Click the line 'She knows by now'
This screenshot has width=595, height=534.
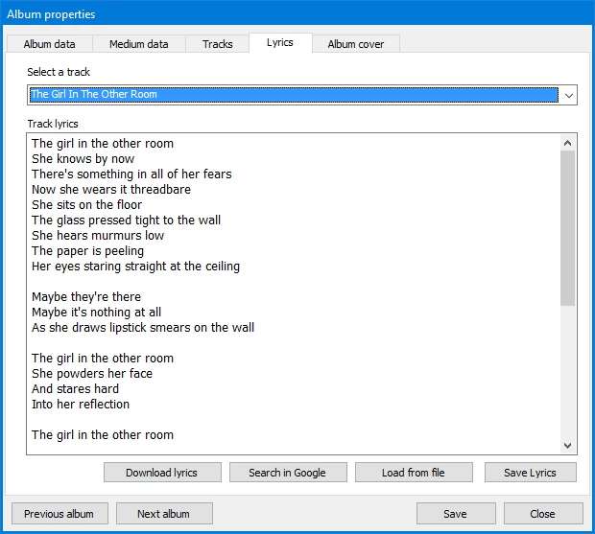83,159
